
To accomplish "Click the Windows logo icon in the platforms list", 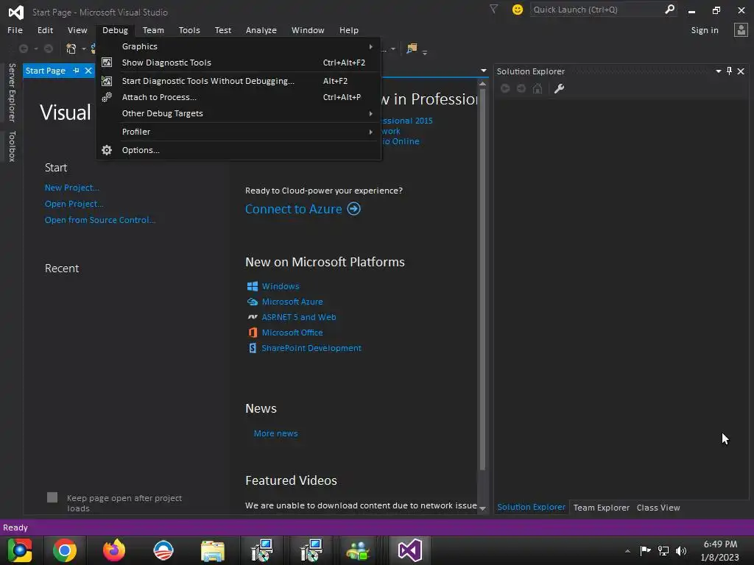I will pyautogui.click(x=253, y=286).
